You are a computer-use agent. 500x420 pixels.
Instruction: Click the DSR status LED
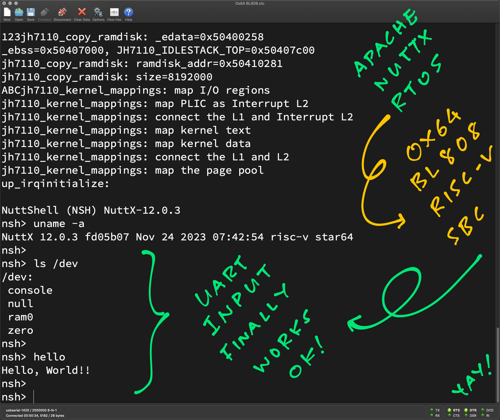point(466,416)
